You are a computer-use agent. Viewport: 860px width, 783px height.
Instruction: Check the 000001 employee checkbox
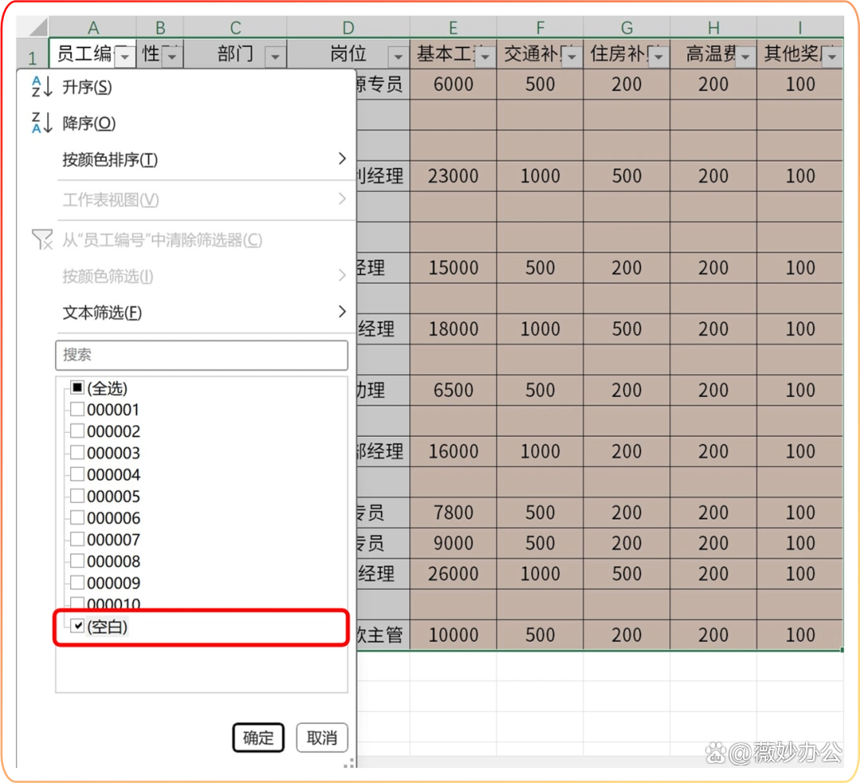click(x=76, y=409)
